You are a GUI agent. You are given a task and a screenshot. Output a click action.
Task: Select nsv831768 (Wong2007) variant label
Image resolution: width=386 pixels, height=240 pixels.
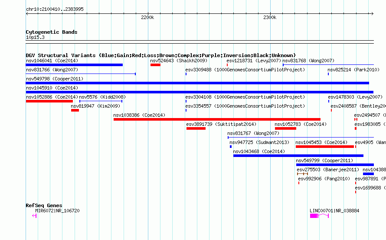pos(308,61)
